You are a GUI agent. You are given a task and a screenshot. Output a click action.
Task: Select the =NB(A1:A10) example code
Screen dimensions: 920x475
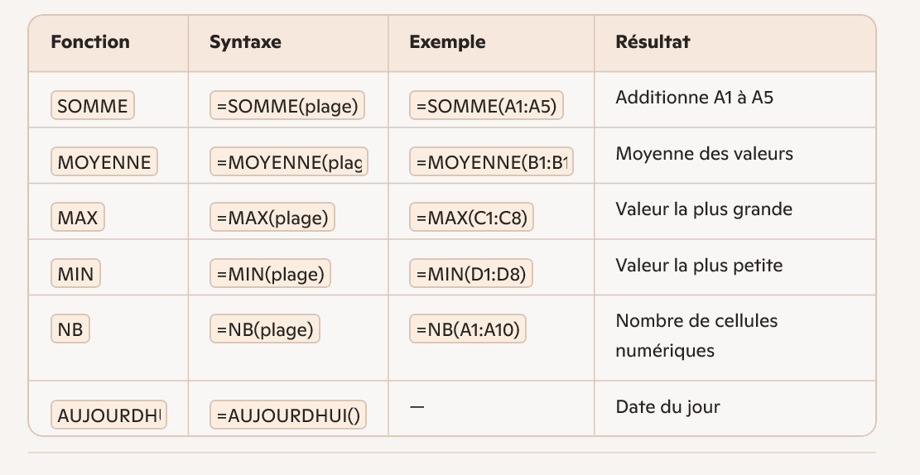(x=468, y=330)
